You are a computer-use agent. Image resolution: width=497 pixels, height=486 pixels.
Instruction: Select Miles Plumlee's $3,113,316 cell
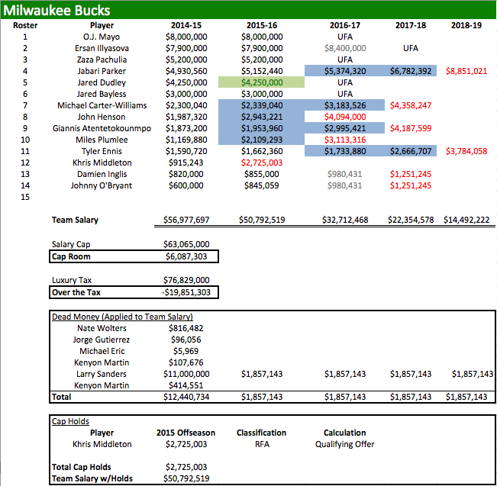pos(345,140)
